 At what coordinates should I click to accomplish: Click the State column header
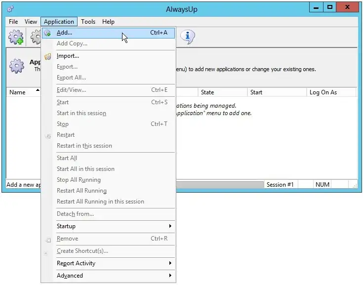207,92
